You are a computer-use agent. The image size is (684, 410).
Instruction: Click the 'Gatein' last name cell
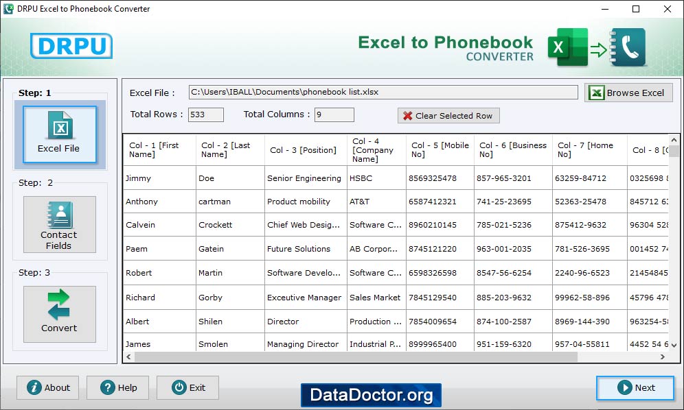230,249
